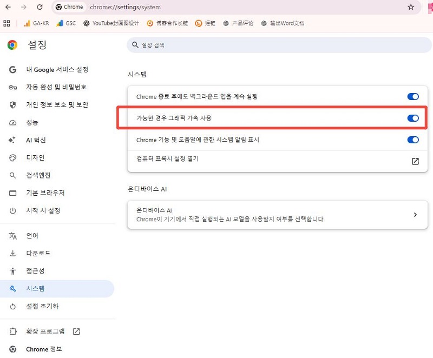Toggle 시스템 알림 표시 switch
The image size is (433, 358).
(413, 140)
